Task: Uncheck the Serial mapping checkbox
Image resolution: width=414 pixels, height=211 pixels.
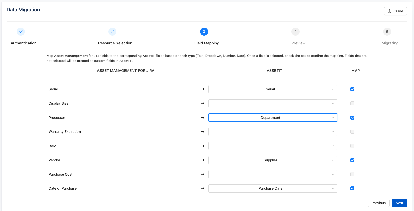Action: [x=352, y=89]
